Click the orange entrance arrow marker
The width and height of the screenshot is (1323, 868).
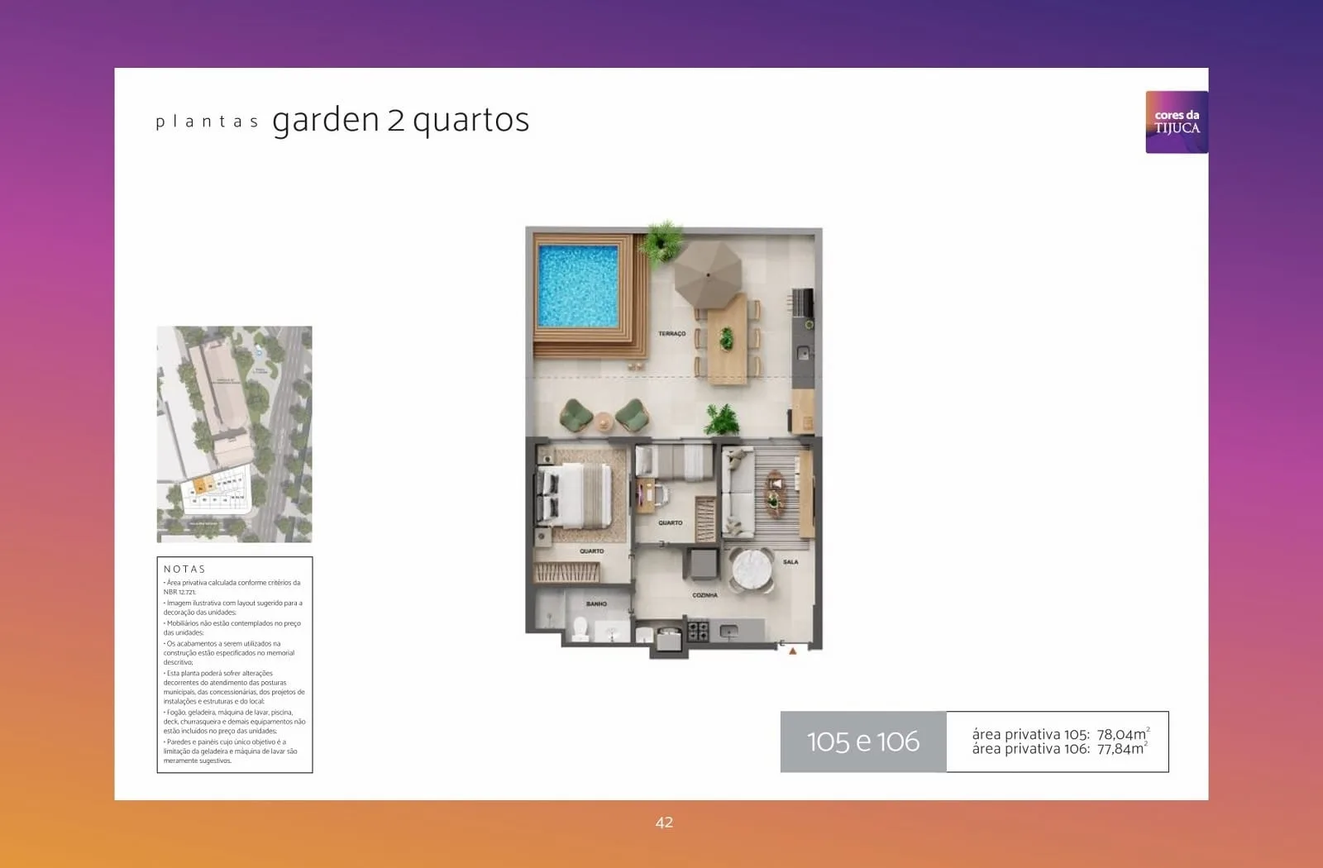tap(792, 651)
